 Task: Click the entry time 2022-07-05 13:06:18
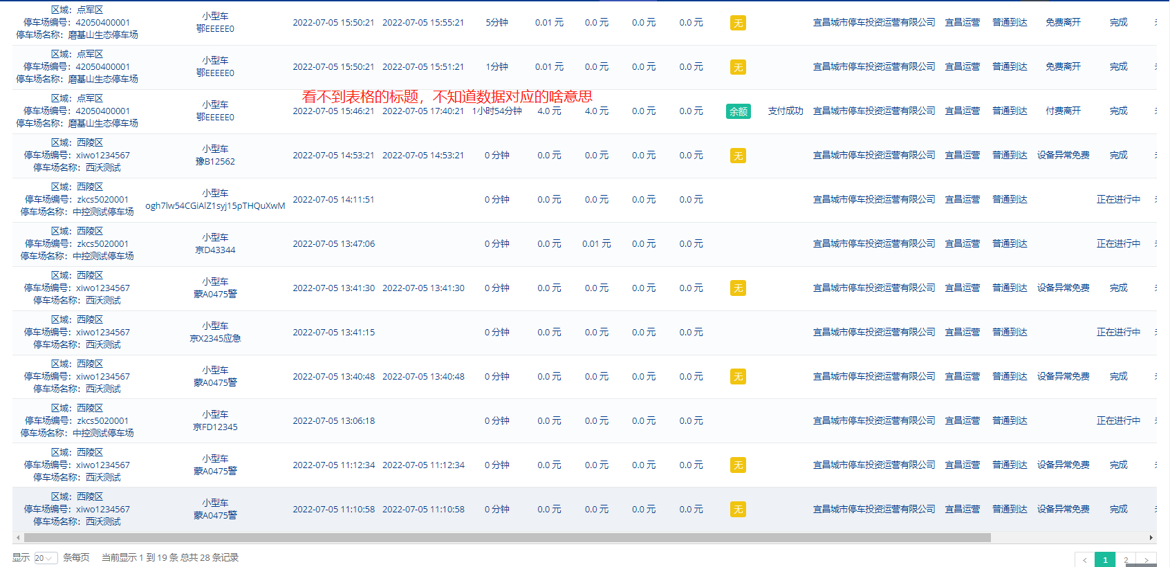pyautogui.click(x=333, y=421)
